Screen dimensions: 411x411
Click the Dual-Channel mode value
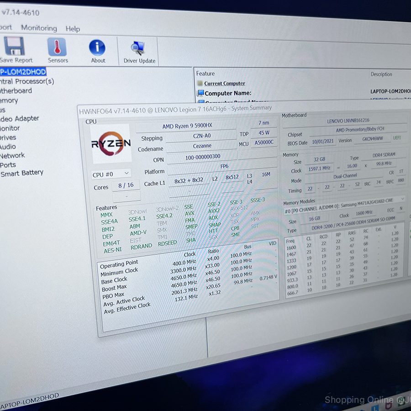[x=345, y=177]
